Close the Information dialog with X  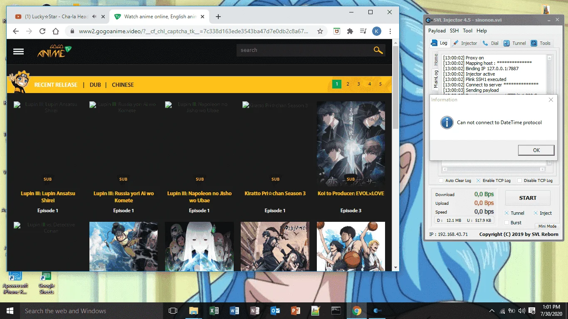(551, 100)
